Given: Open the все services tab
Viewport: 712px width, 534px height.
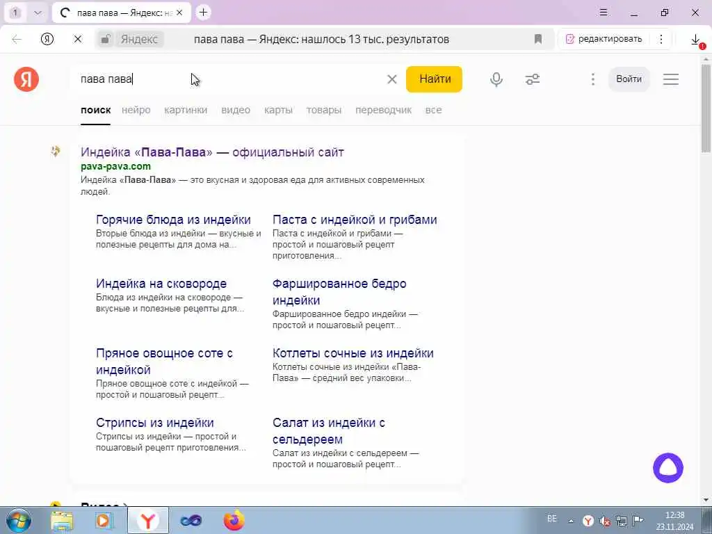Looking at the screenshot, I should [433, 110].
